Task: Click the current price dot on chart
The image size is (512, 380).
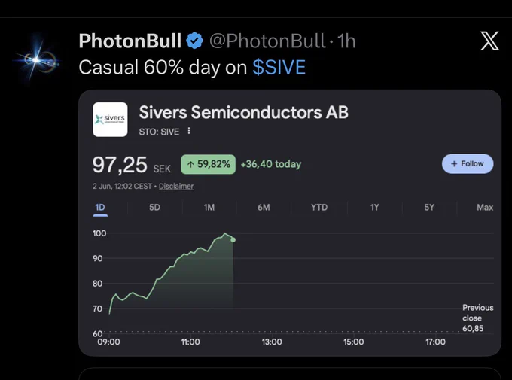Action: point(233,239)
